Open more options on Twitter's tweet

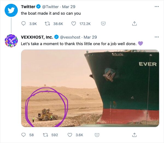[157, 6]
